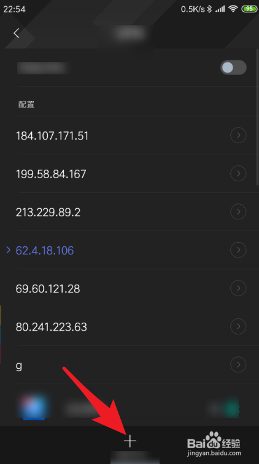
Task: Tap the back arrow in the header
Action: [16, 33]
